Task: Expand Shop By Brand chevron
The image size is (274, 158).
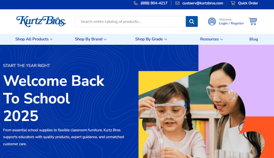Action: point(105,39)
